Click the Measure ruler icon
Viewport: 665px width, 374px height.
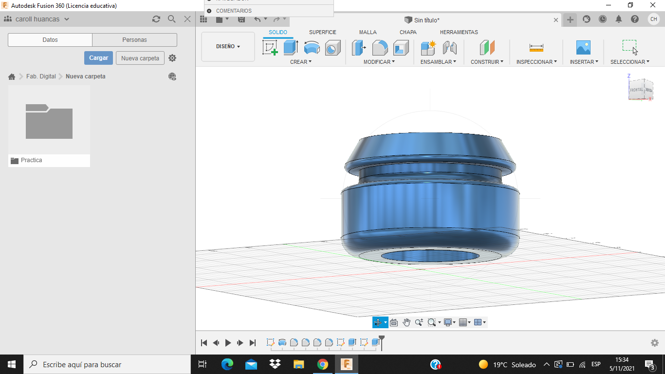[x=536, y=48]
